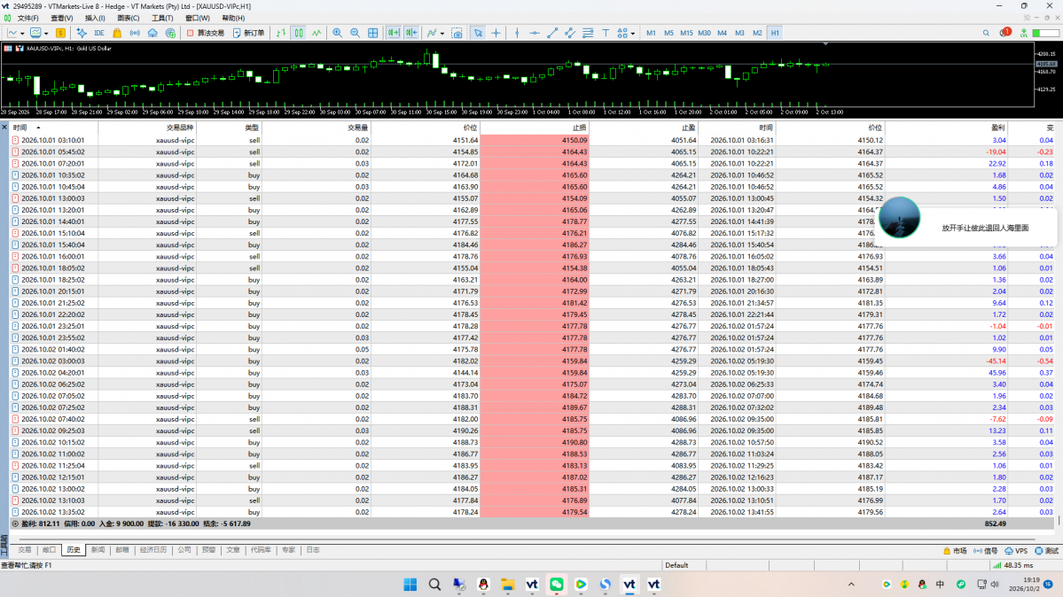Viewport: 1063px width, 597px height.
Task: Switch to the 经济日历 tab
Action: click(153, 550)
